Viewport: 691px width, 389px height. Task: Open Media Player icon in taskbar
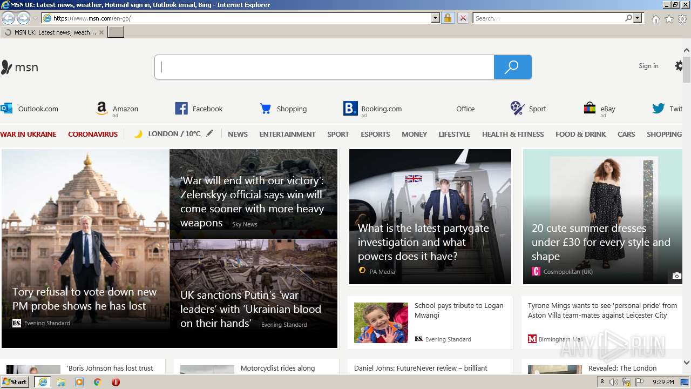(x=79, y=382)
